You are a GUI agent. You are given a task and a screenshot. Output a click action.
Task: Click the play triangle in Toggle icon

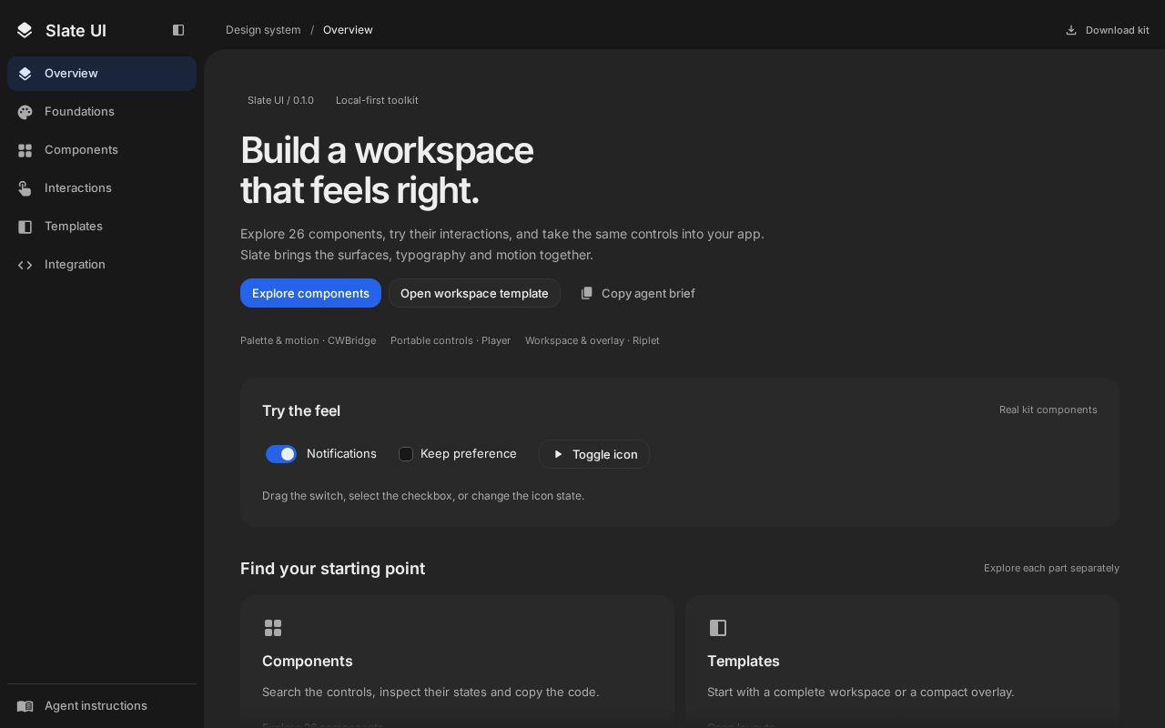coord(558,454)
